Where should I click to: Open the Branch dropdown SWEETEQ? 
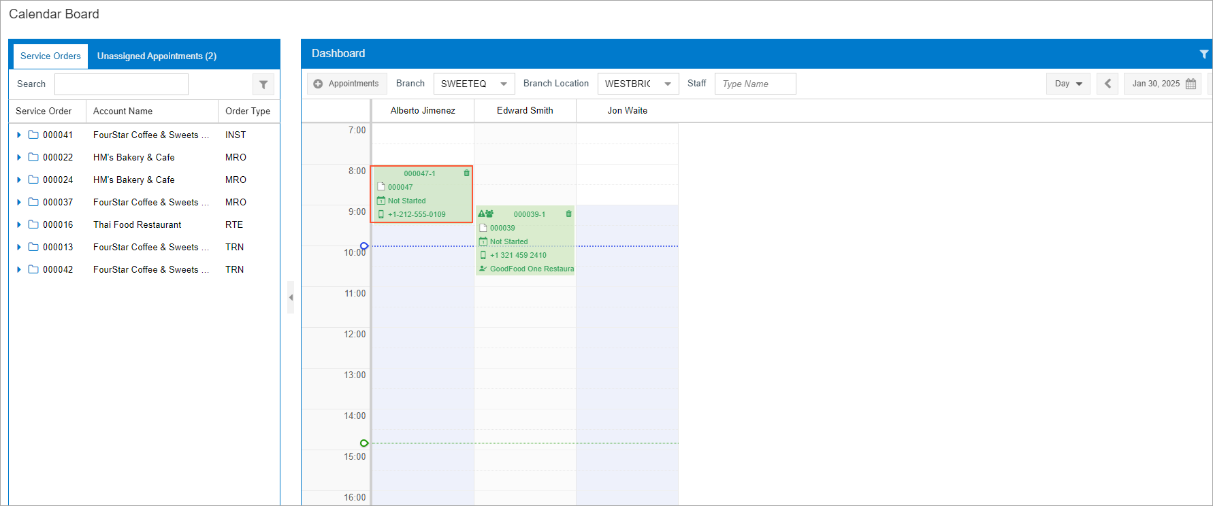(x=503, y=84)
